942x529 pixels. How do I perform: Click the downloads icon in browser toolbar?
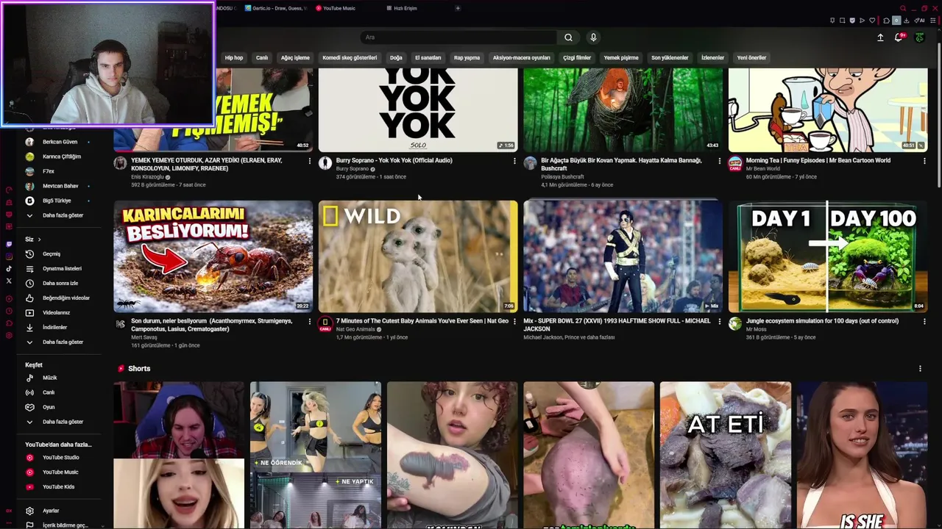(x=906, y=21)
